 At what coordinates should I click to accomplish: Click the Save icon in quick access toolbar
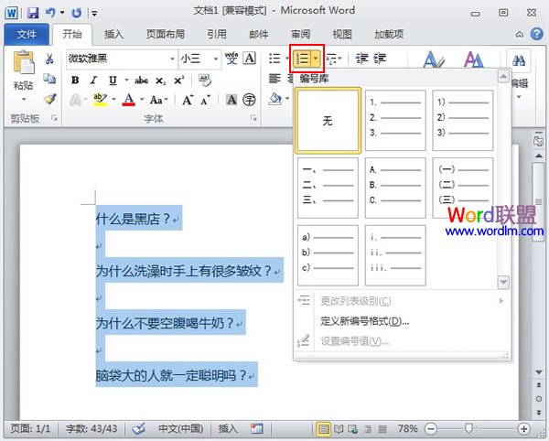(x=33, y=14)
